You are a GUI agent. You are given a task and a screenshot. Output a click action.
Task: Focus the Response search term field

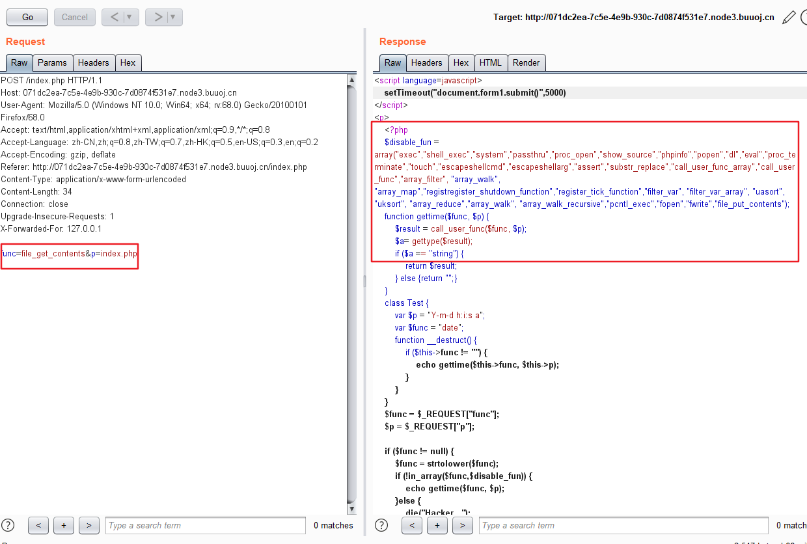coord(623,526)
